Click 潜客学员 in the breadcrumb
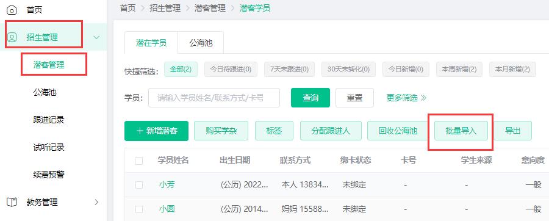This screenshot has height=221, width=549. 255,8
